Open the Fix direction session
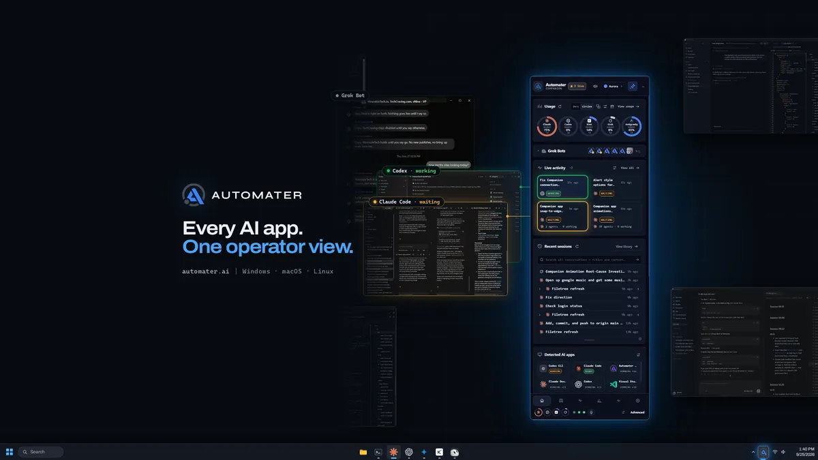Viewport: 818px width, 460px height. point(589,297)
